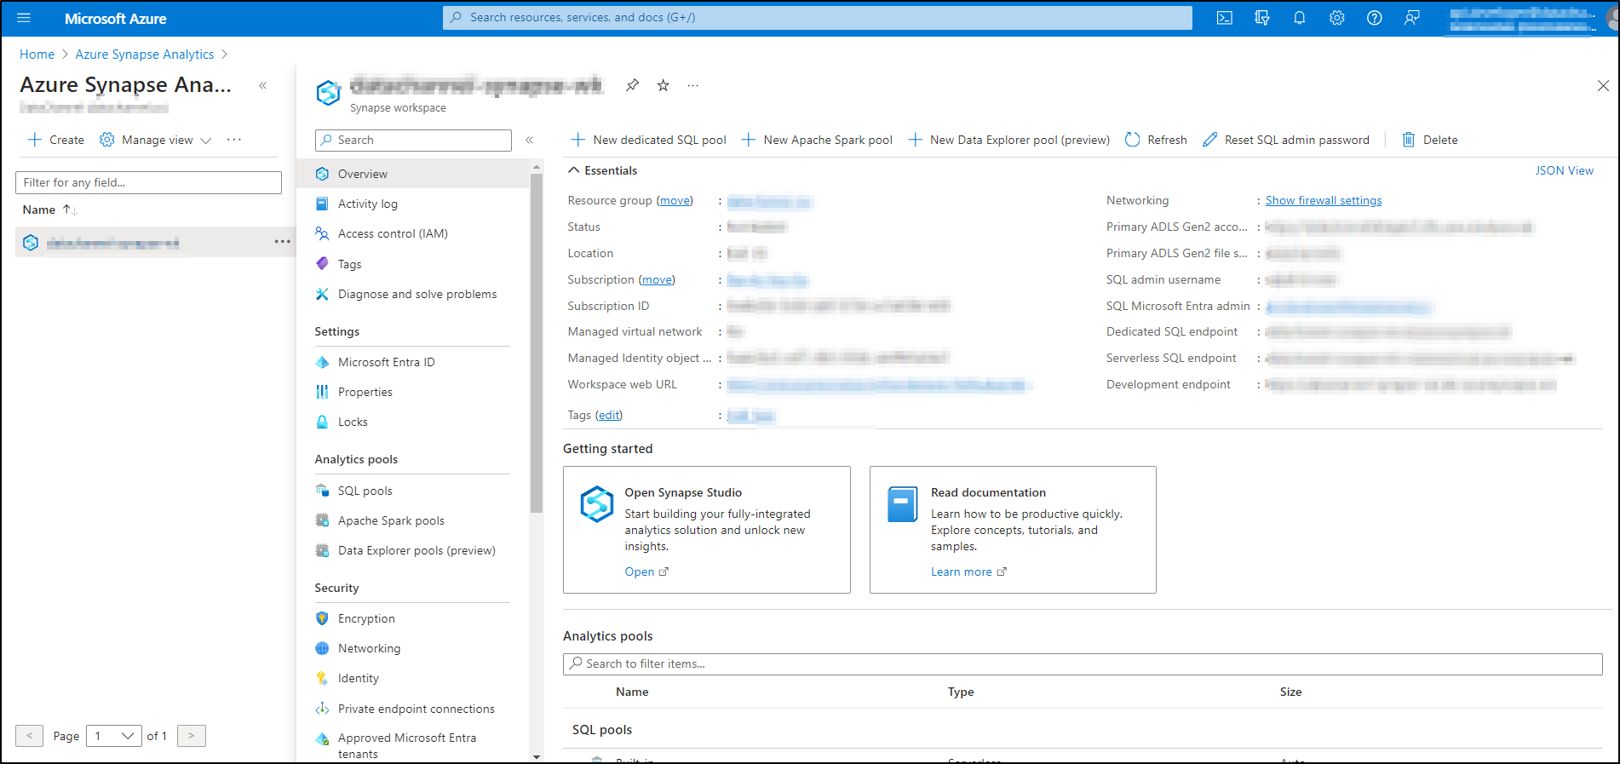Collapse the Azure Synapse Analytics list pane
The image size is (1620, 764).
263,85
